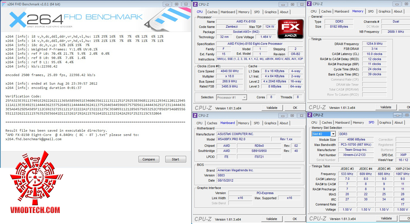Click the processor name field "AMD FX-8150"

point(246,22)
